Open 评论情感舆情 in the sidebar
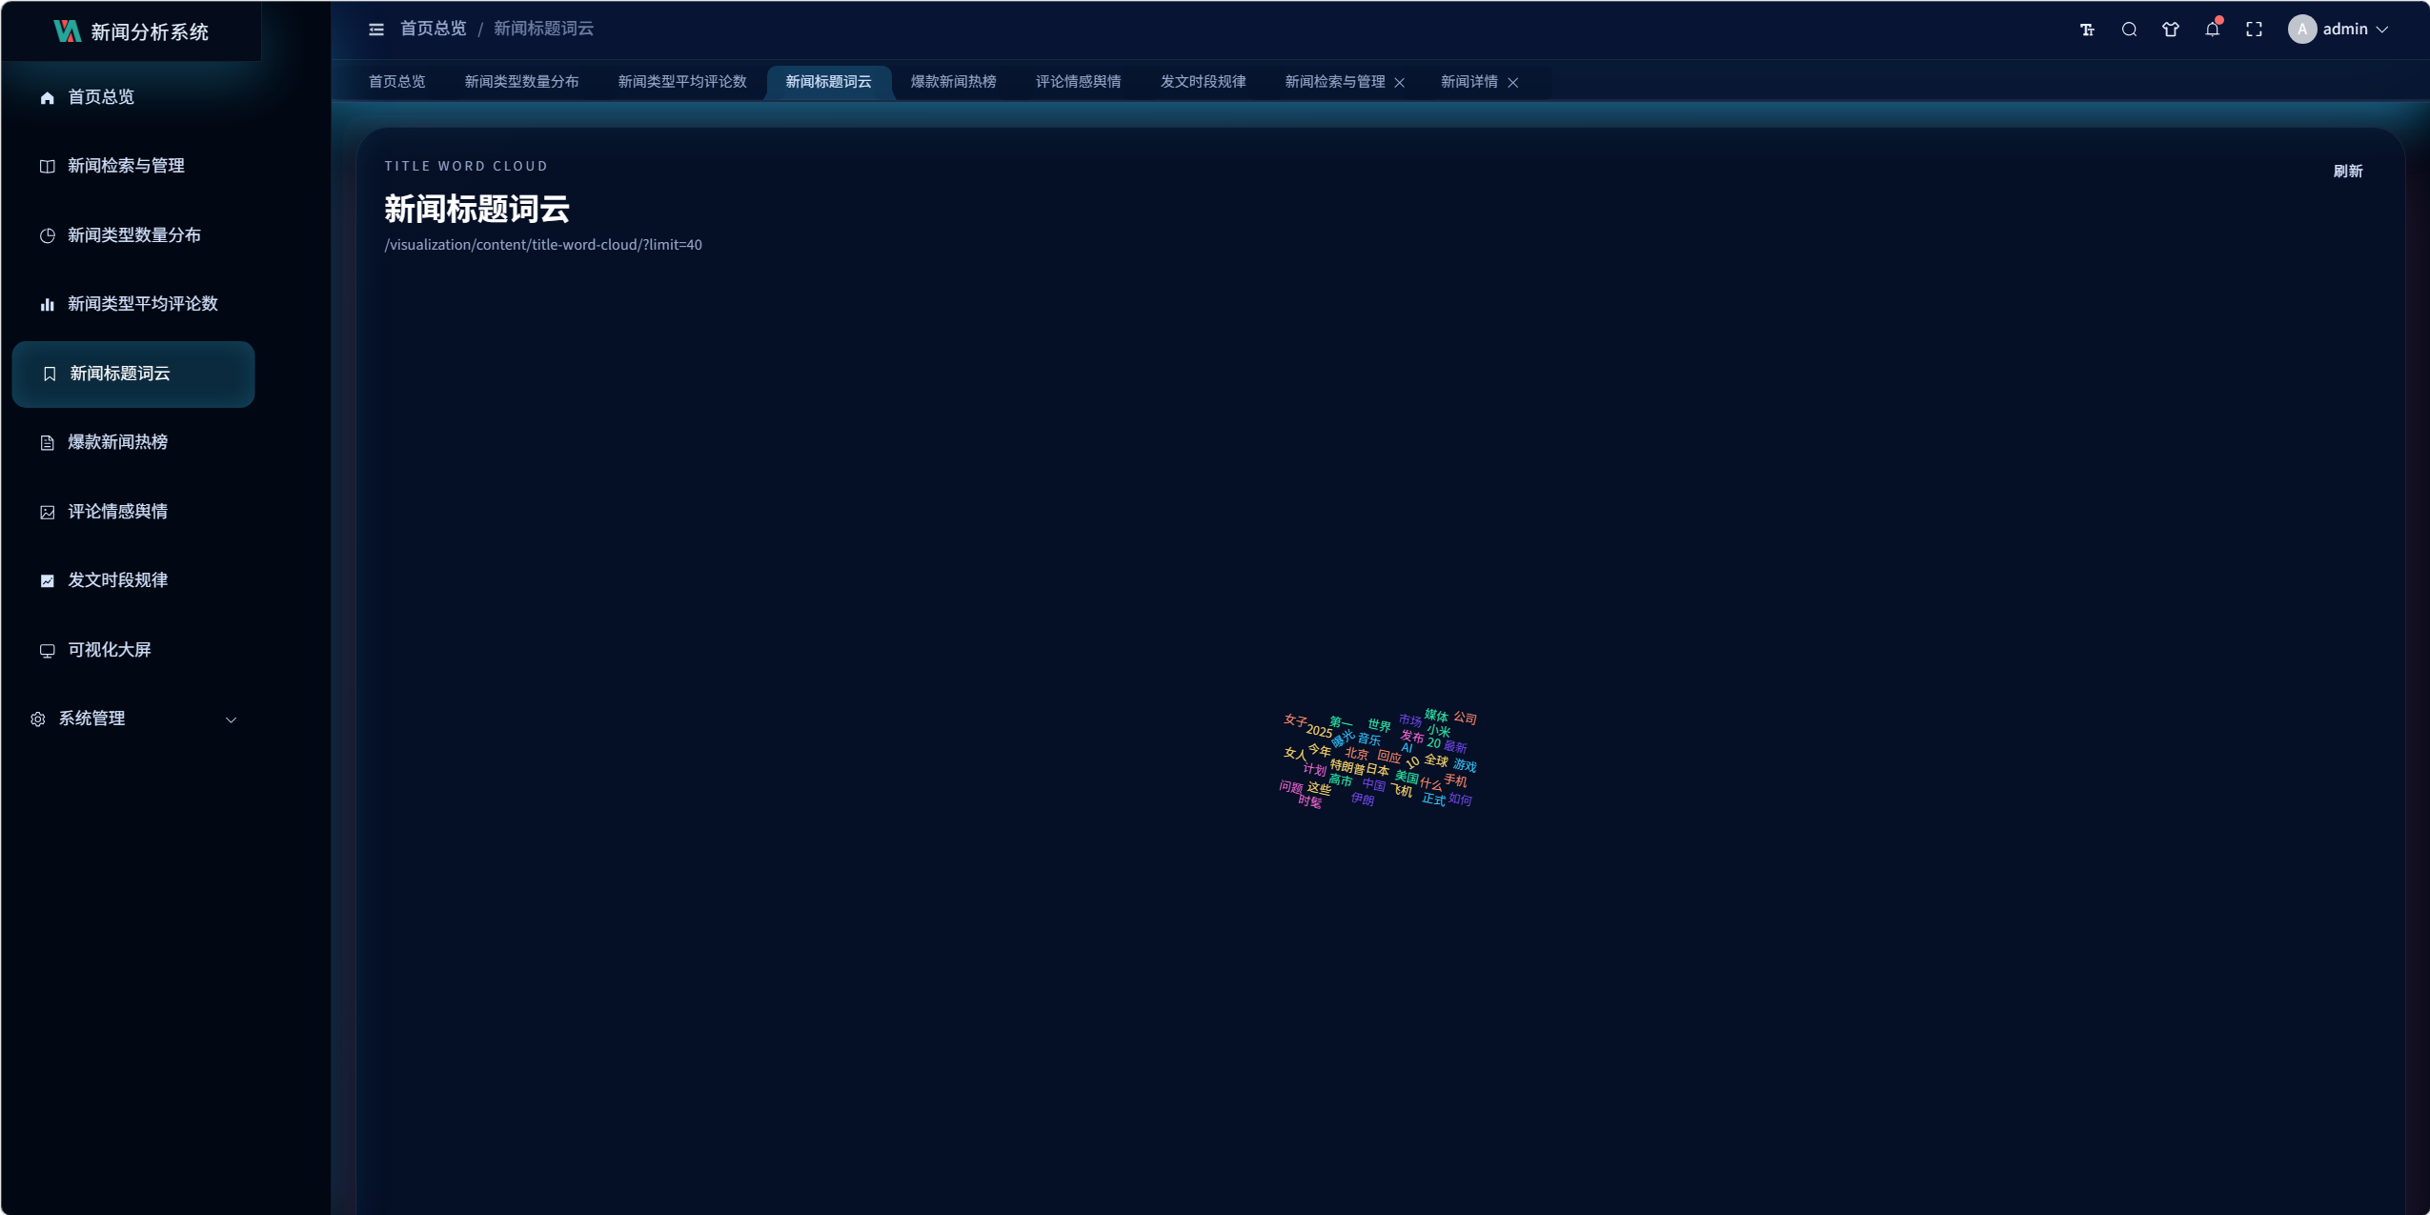 [117, 512]
